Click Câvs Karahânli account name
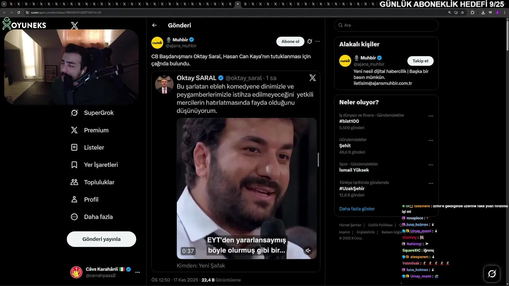509x286 pixels. click(x=102, y=269)
